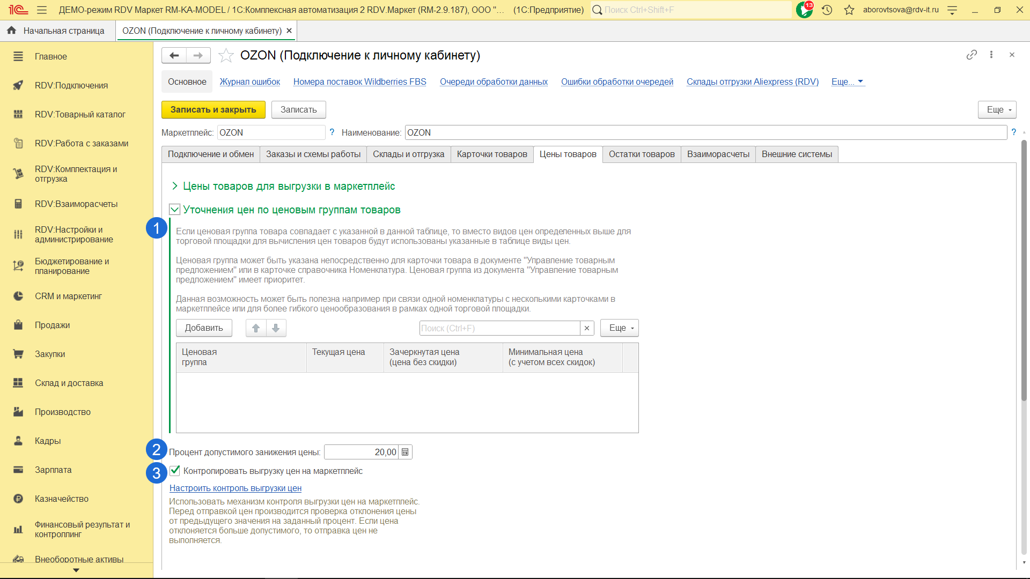Viewport: 1030px width, 579px height.
Task: Open the history clock icon
Action: [x=827, y=10]
